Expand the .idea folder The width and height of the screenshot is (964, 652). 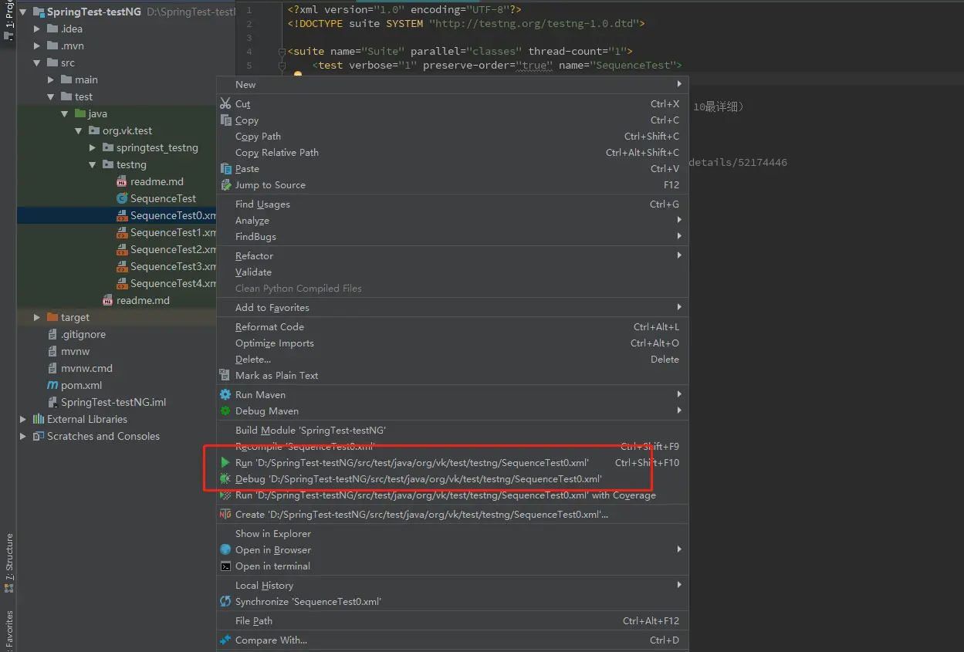pos(37,29)
